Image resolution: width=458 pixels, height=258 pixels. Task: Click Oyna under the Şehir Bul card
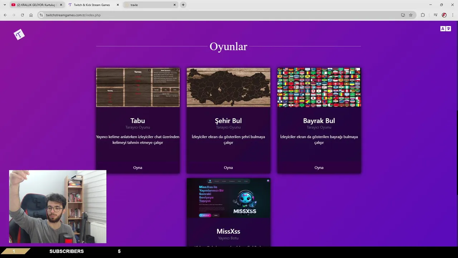[x=228, y=167]
